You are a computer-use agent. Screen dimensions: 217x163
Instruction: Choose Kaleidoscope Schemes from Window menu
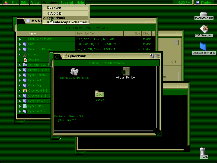pyautogui.click(x=66, y=22)
